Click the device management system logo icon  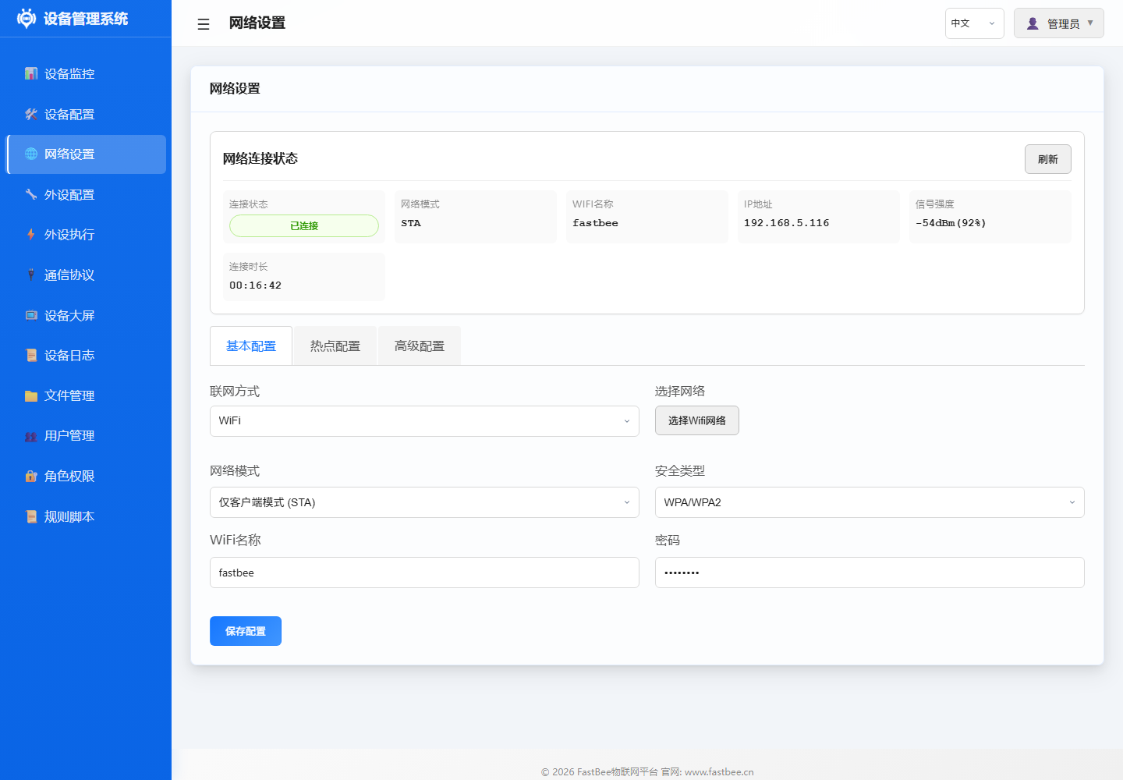tap(27, 19)
